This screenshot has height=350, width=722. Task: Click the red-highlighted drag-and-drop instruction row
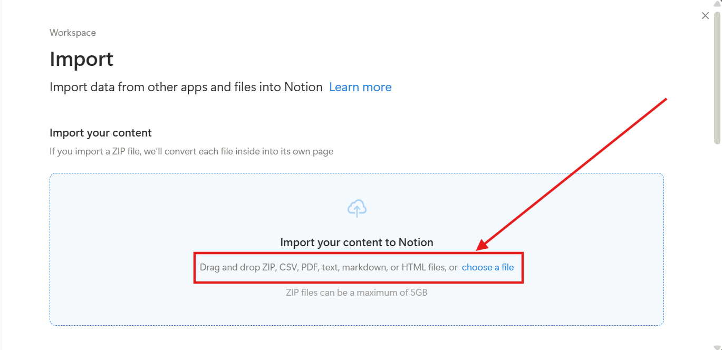pyautogui.click(x=359, y=267)
